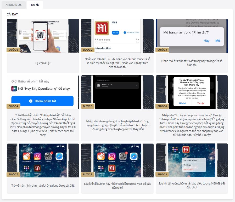Click the QR code in the Bước 1 image
The height and width of the screenshot is (202, 235).
pyautogui.click(x=40, y=35)
